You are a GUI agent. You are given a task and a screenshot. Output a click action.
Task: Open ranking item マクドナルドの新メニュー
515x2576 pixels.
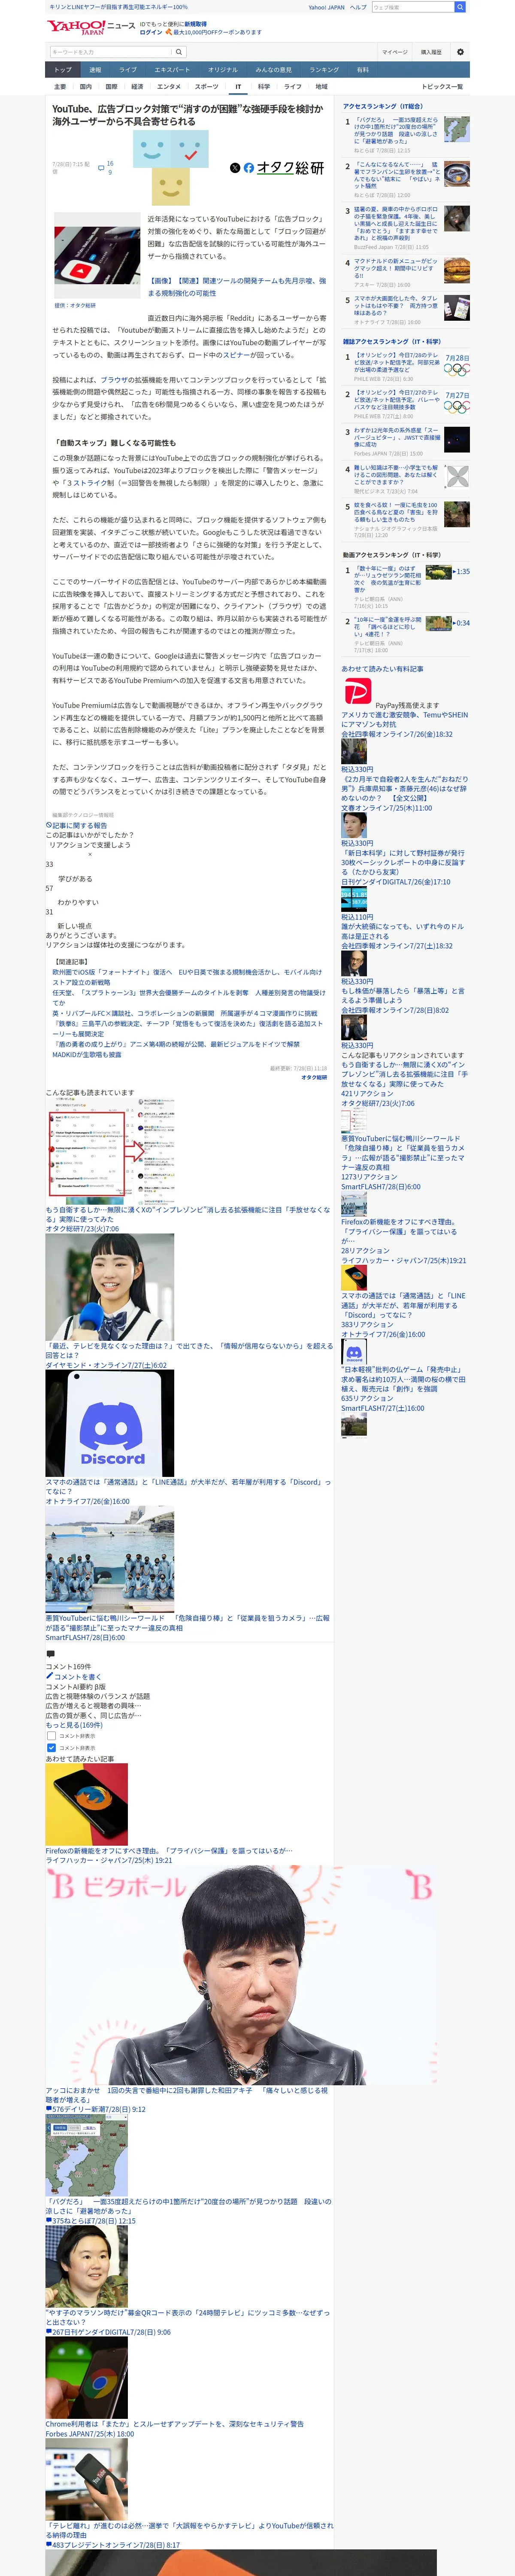click(x=396, y=268)
